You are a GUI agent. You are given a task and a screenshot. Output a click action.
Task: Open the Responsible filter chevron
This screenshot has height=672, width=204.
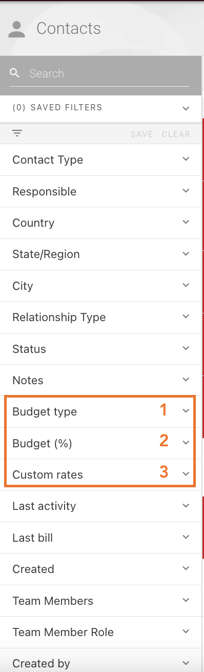pyautogui.click(x=186, y=191)
